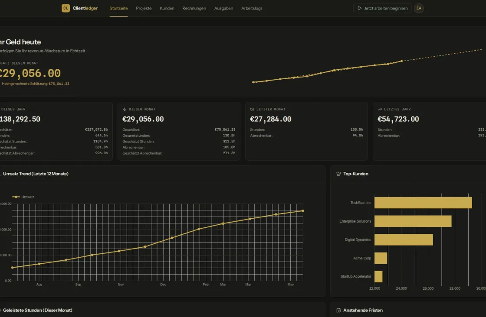
Task: Click the €237,072.86 estimate value
Action: [96, 129]
